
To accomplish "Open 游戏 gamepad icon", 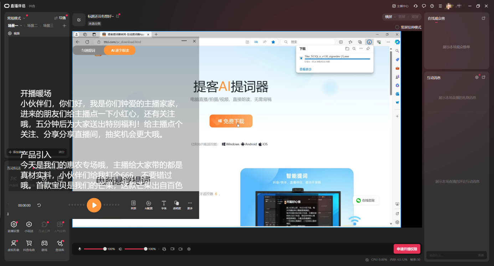I will [x=45, y=243].
